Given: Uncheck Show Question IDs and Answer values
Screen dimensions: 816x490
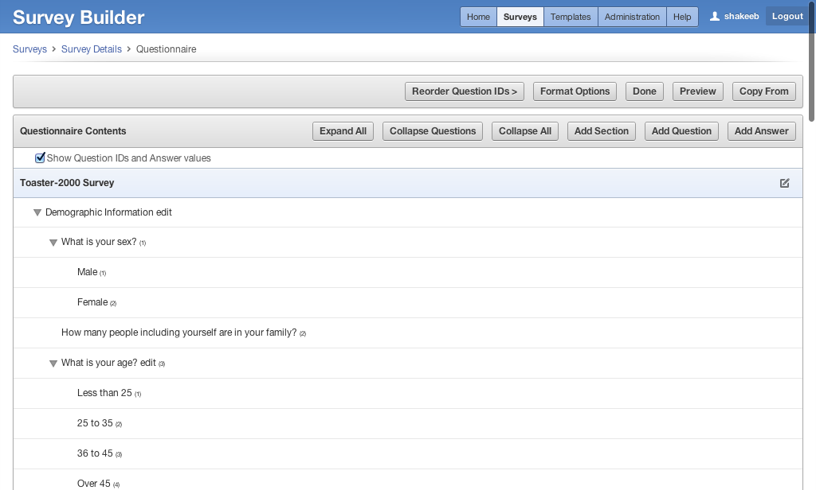Looking at the screenshot, I should (41, 158).
